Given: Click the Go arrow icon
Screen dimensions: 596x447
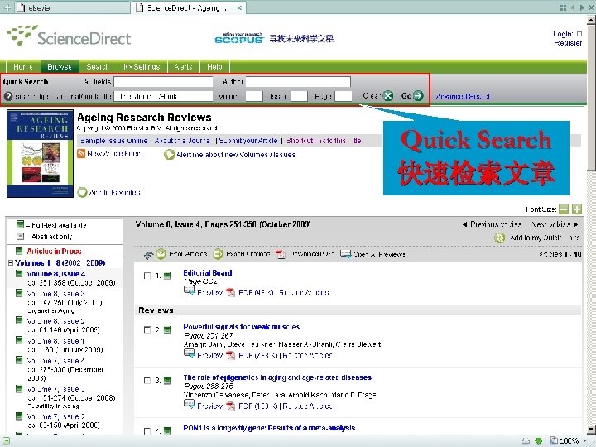Looking at the screenshot, I should tap(418, 96).
